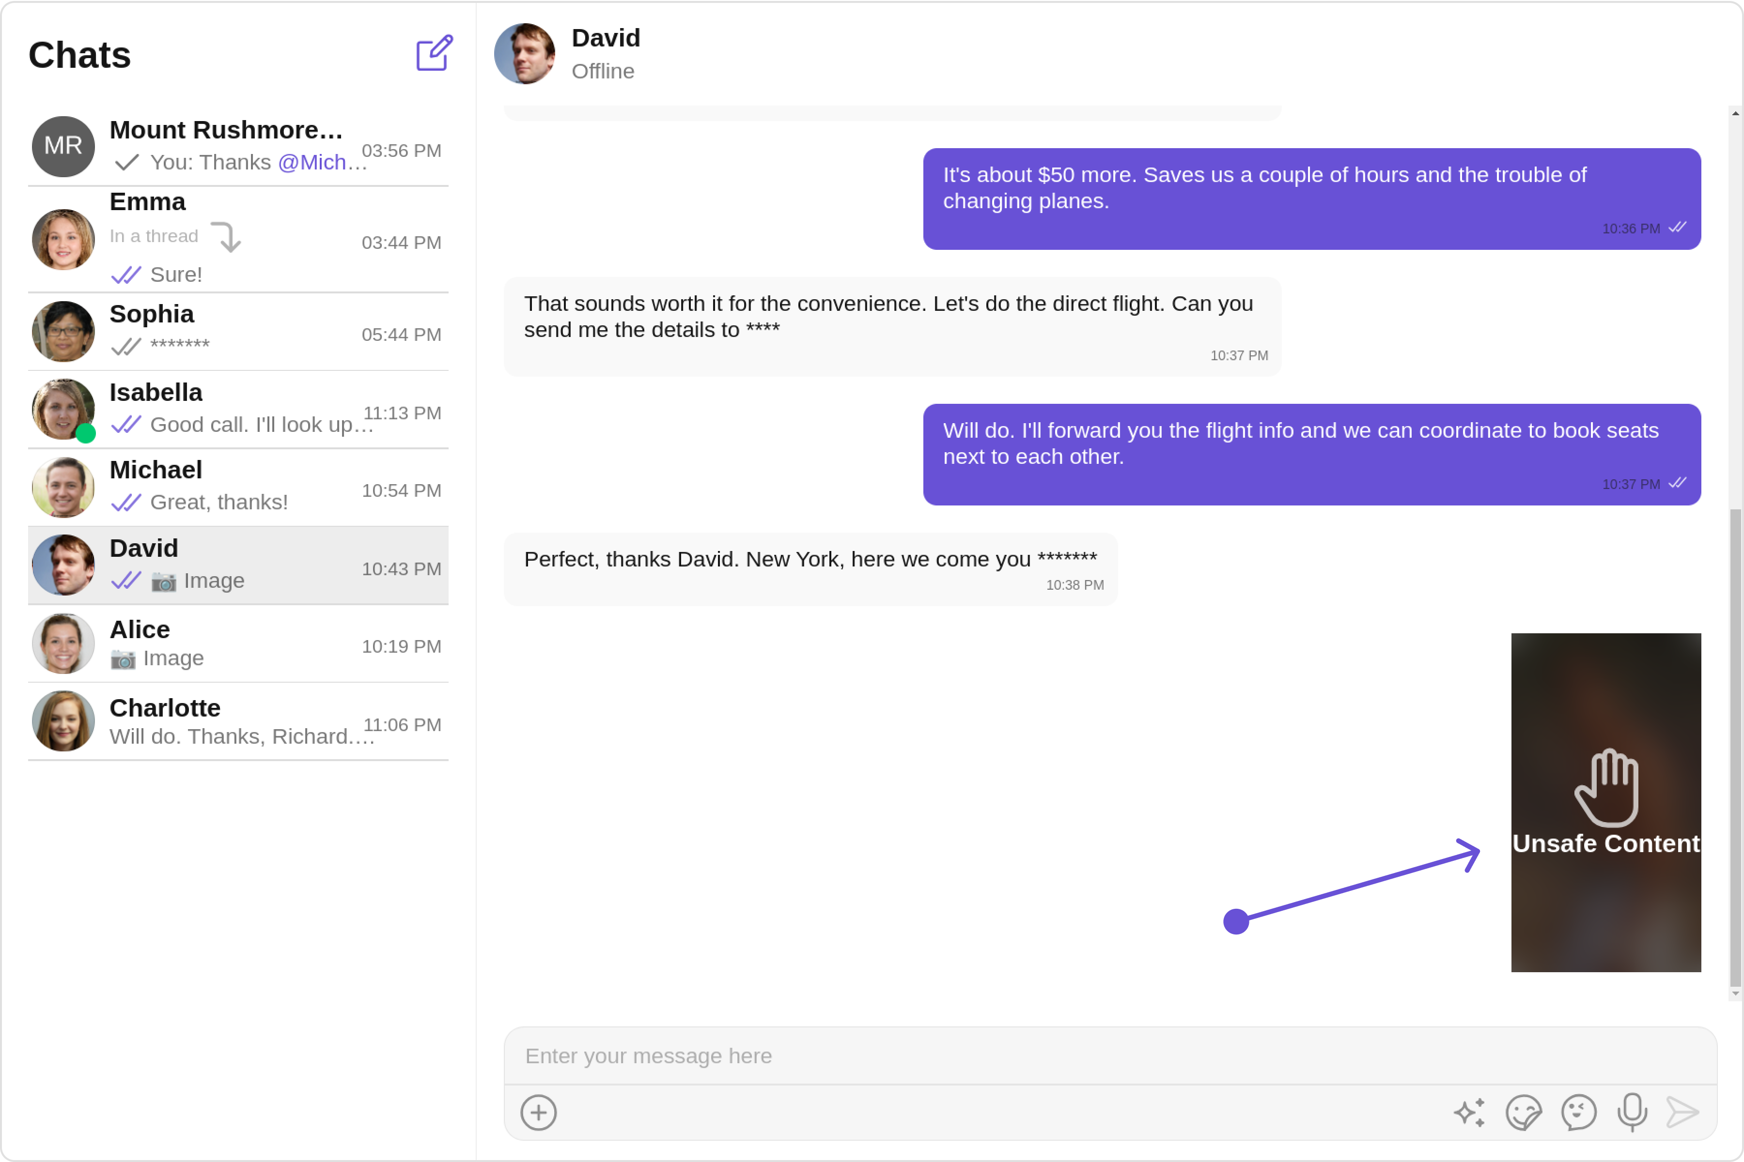Open Isabella's chat with online indicator

[x=237, y=409]
